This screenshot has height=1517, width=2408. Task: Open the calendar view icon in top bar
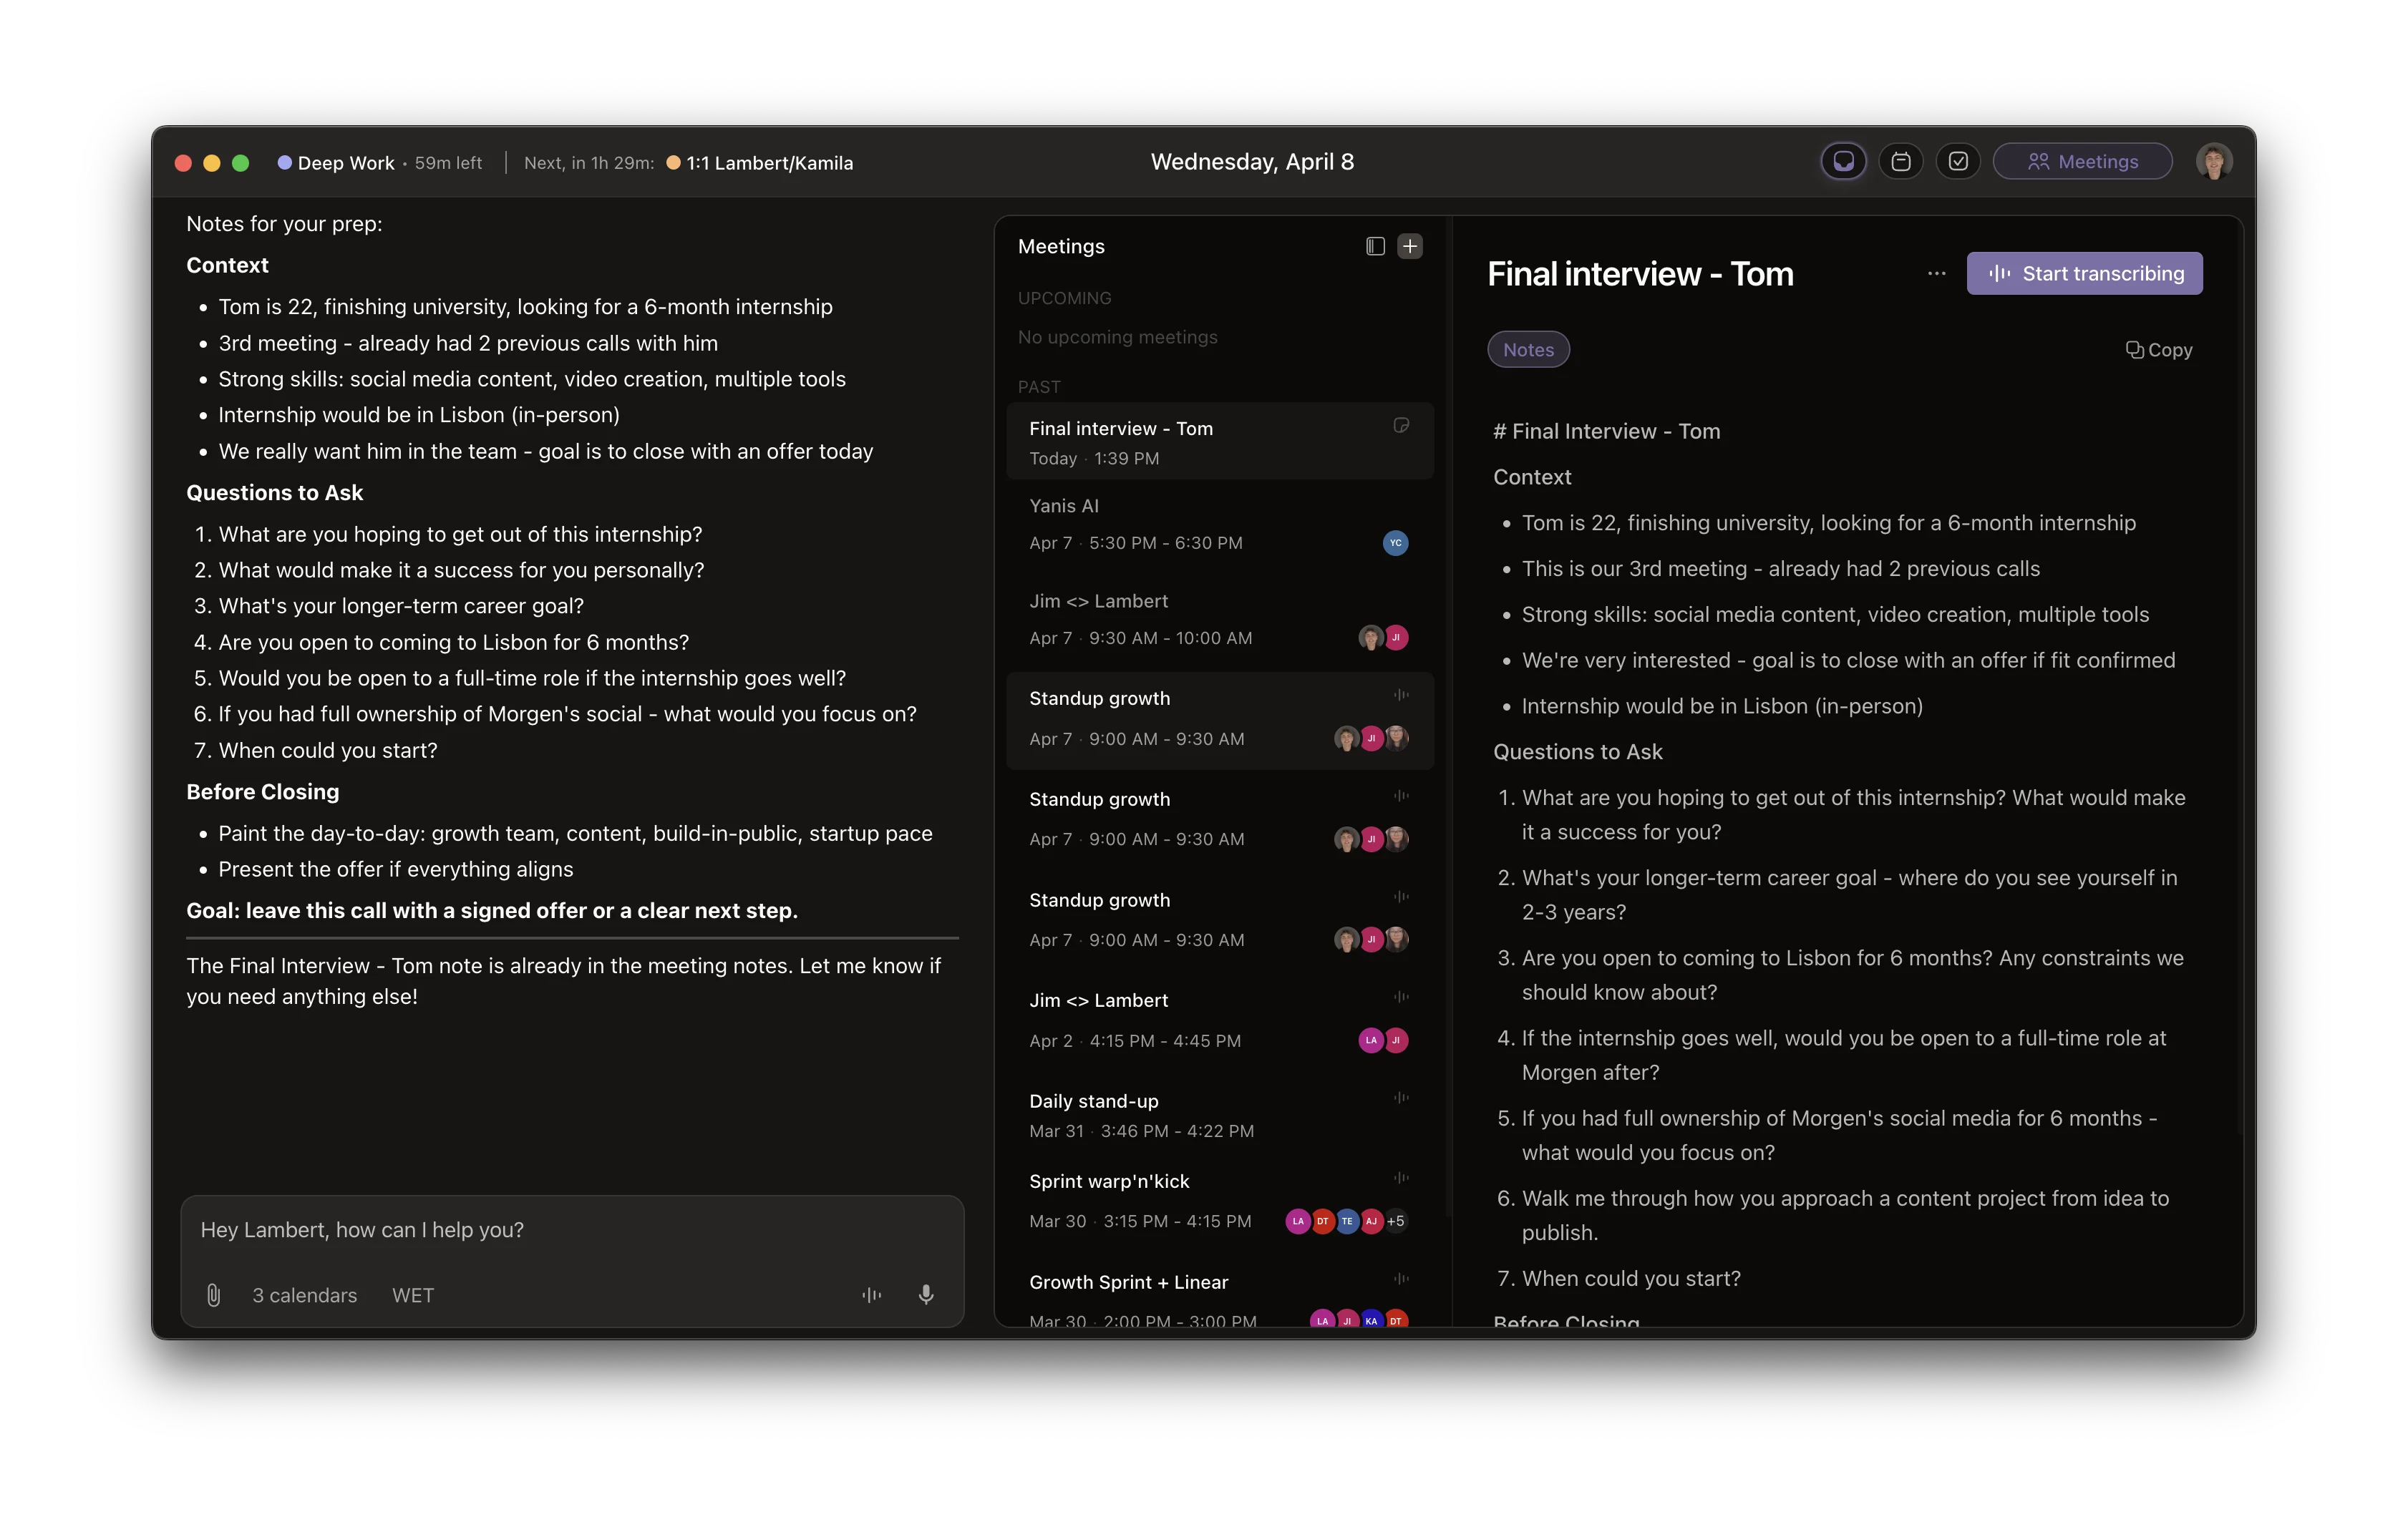pyautogui.click(x=1900, y=162)
